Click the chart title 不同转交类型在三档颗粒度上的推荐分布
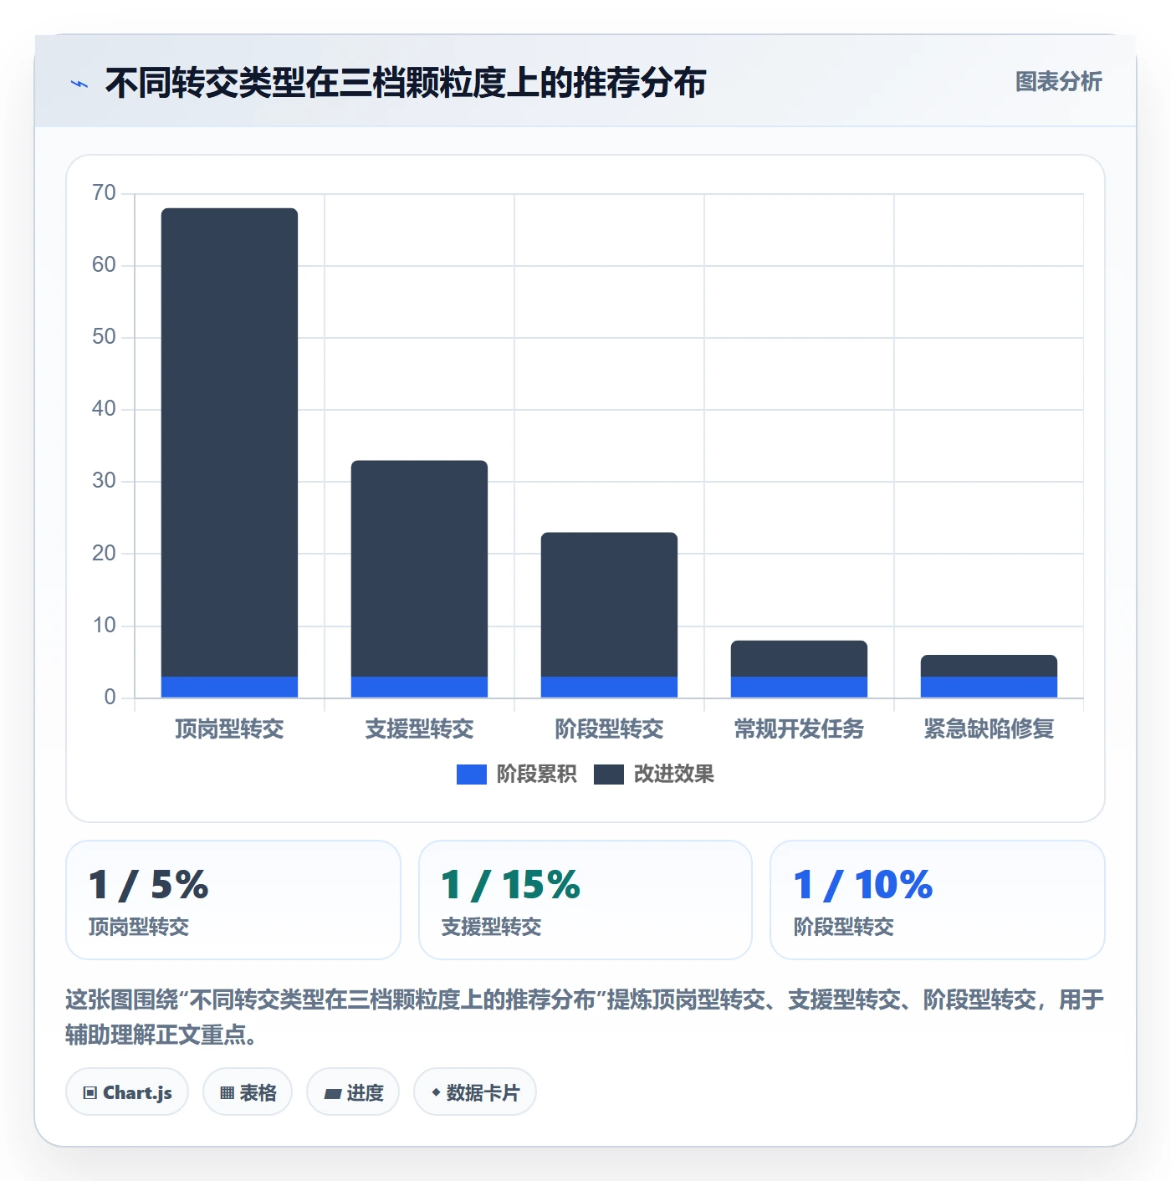Image resolution: width=1171 pixels, height=1181 pixels. coord(406,83)
